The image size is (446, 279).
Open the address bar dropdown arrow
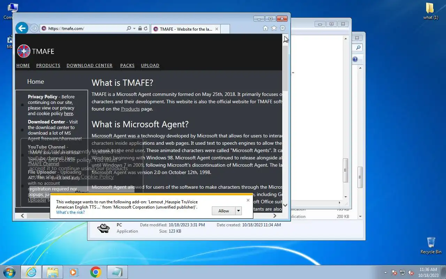coord(134,29)
